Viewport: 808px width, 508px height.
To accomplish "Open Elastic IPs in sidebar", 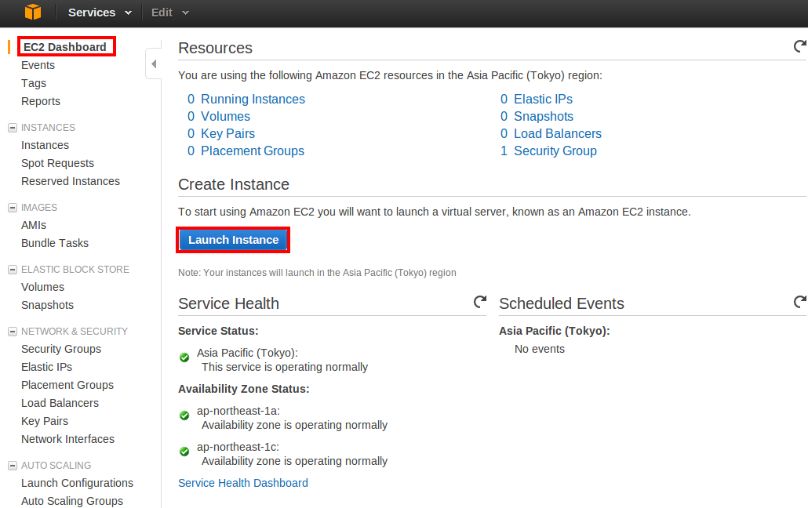I will point(46,367).
